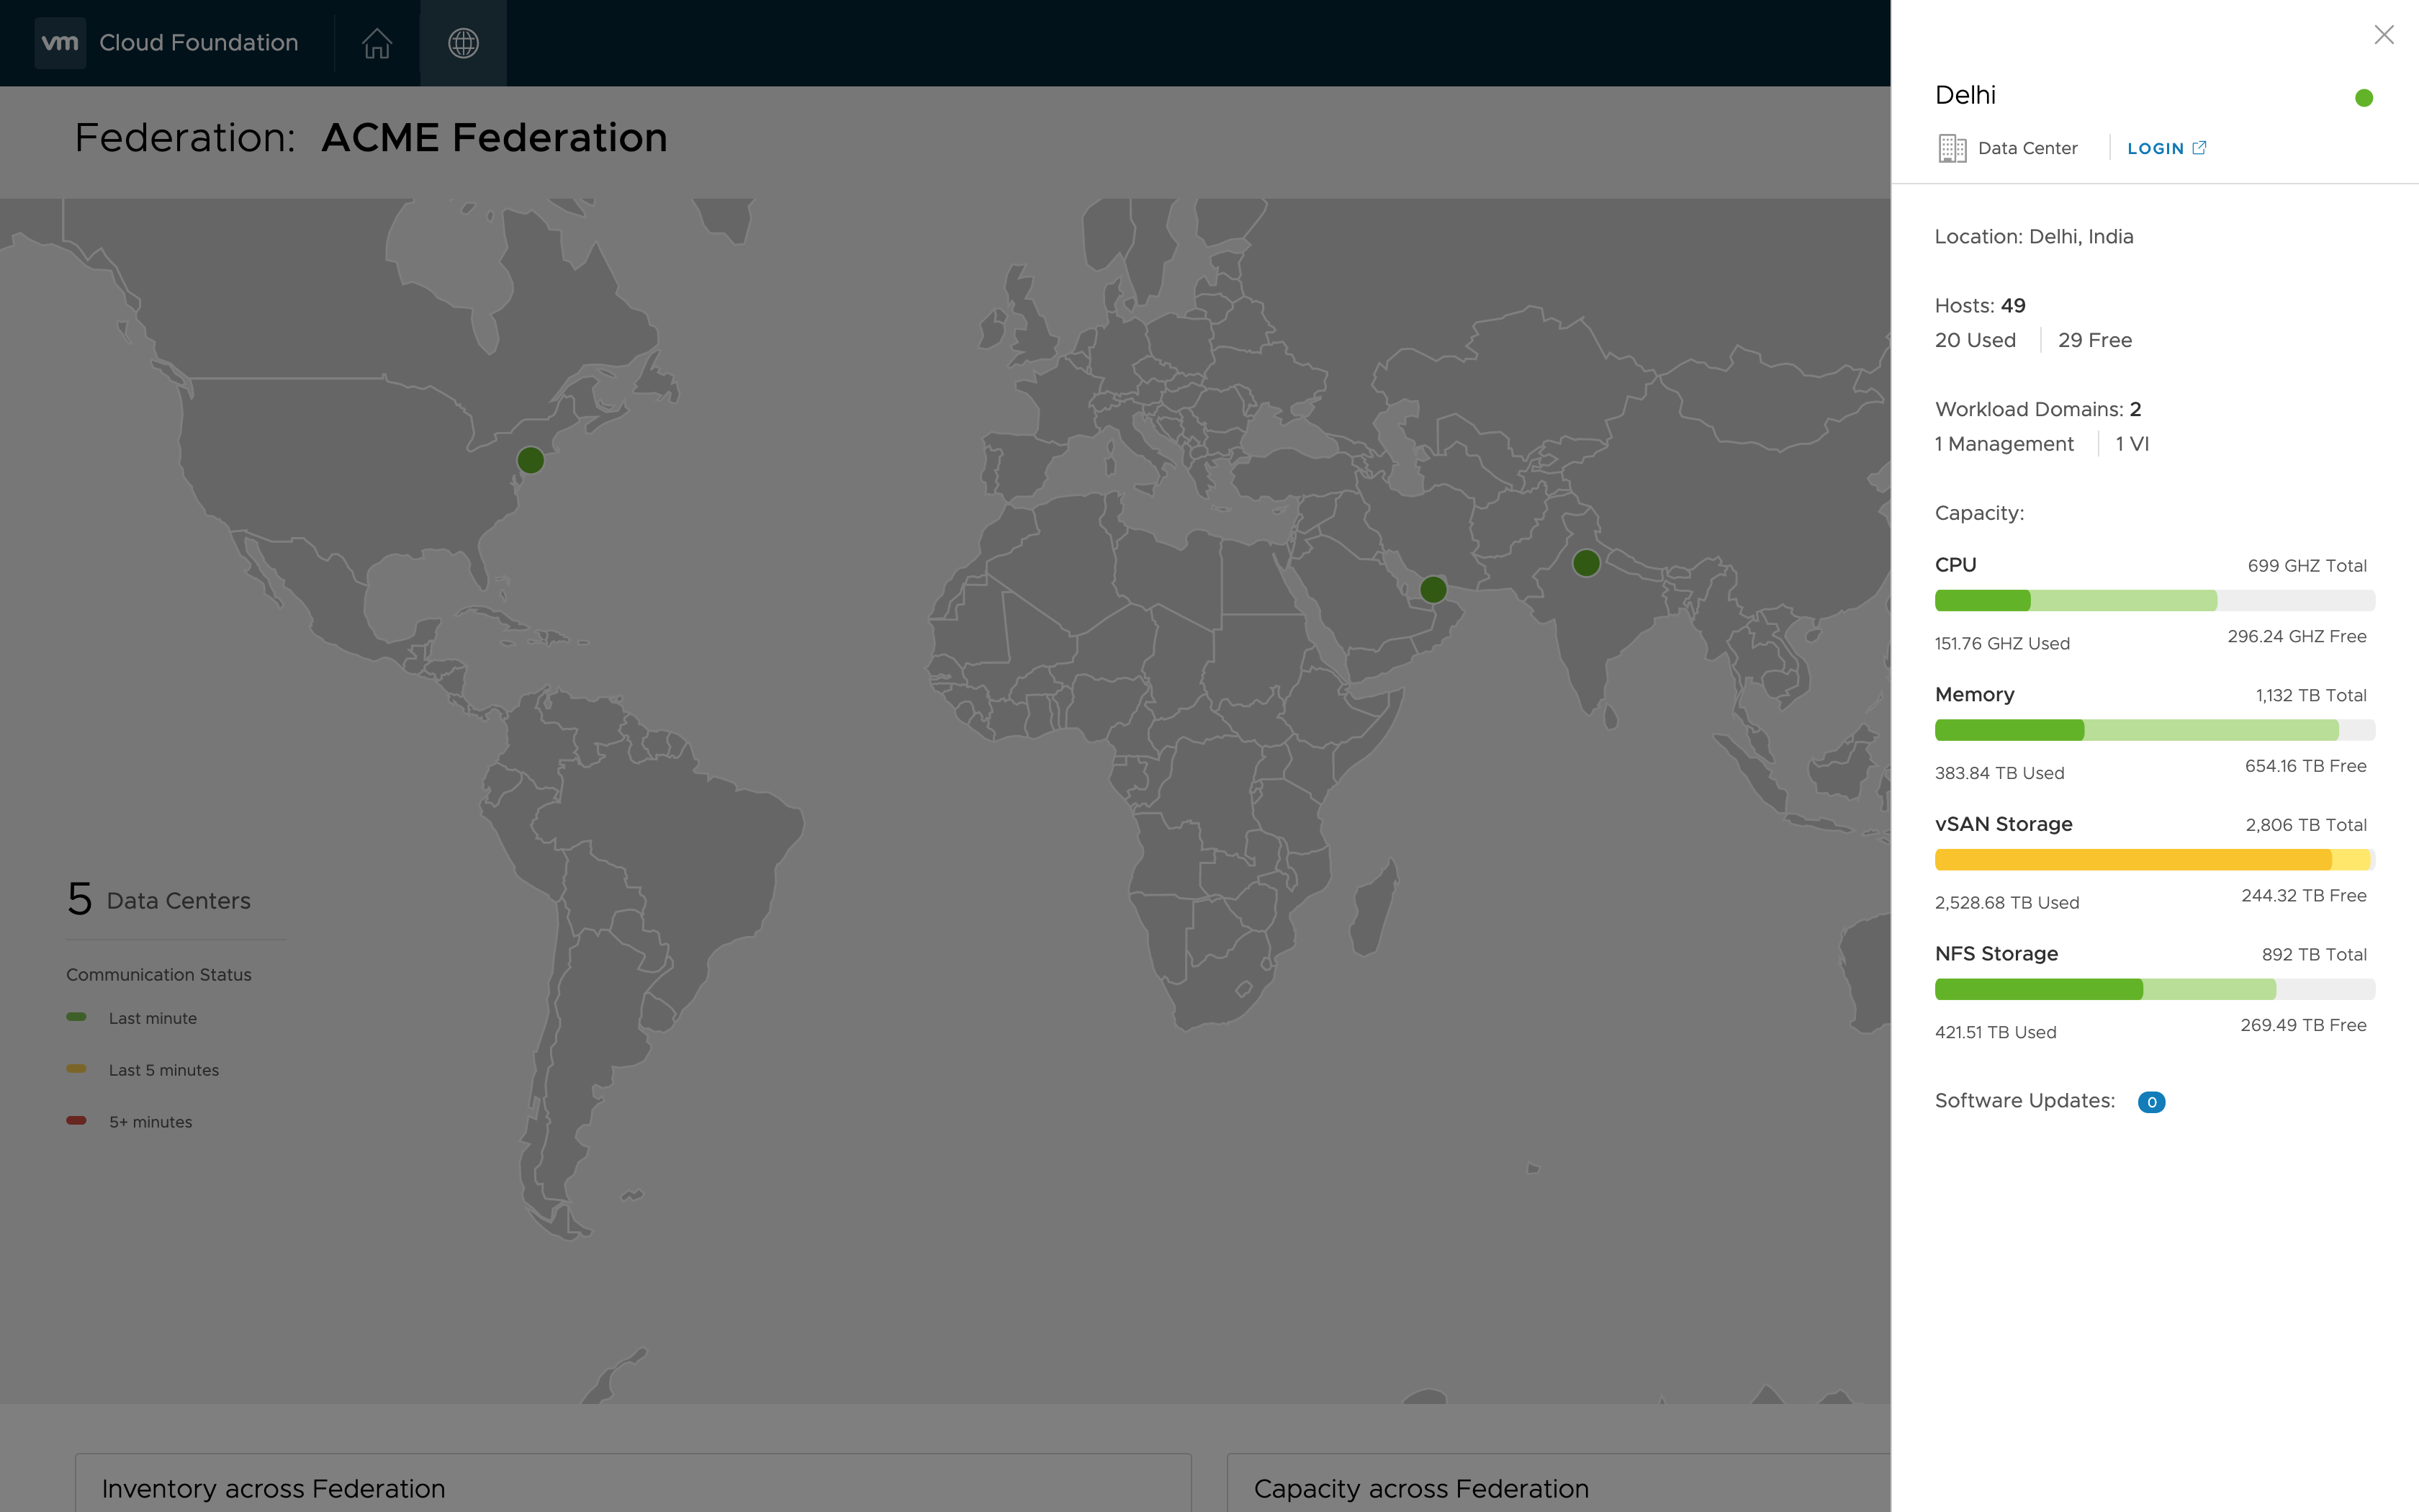Select the Delhi data center map marker
Image resolution: width=2419 pixels, height=1512 pixels.
click(x=1586, y=563)
